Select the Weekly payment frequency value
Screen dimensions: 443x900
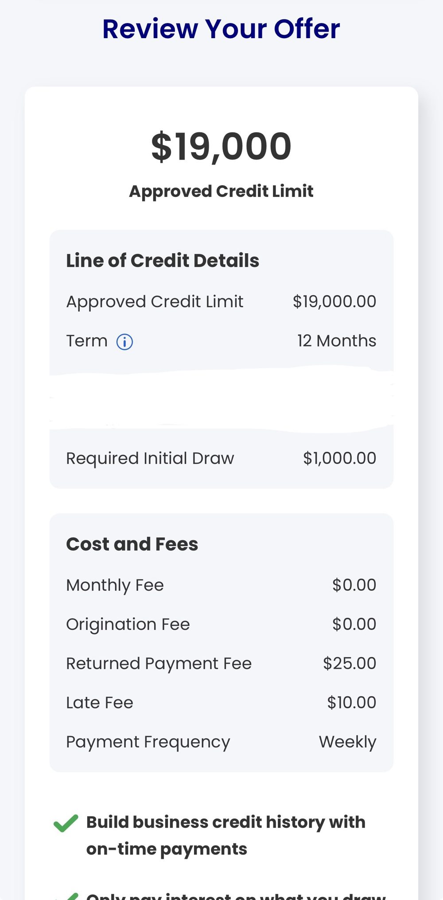348,742
